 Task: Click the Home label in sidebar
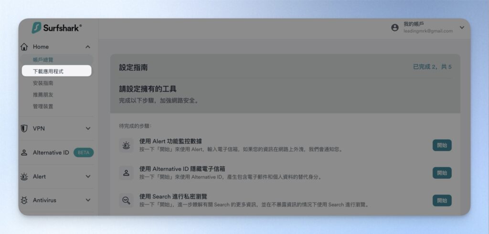point(41,47)
